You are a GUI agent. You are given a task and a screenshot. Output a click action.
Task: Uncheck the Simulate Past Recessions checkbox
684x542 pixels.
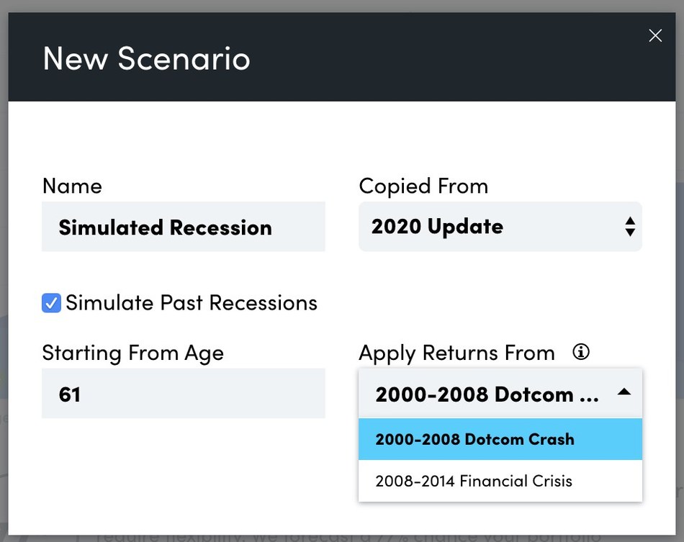point(51,302)
